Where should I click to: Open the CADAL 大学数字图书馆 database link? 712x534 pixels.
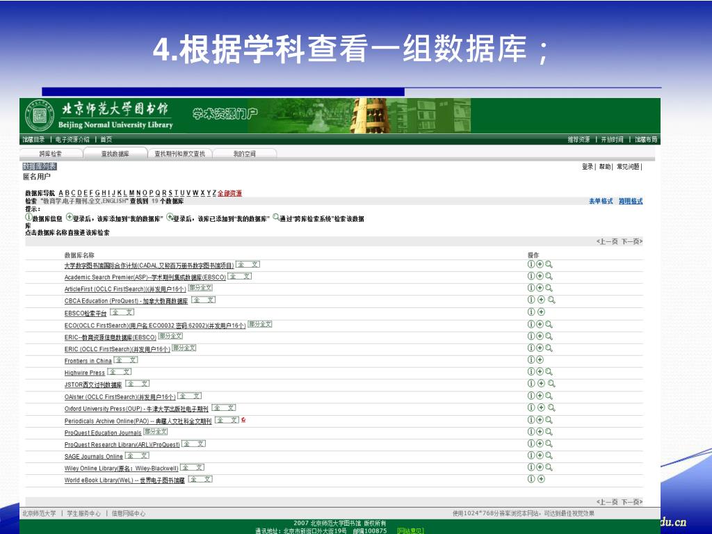(x=149, y=265)
